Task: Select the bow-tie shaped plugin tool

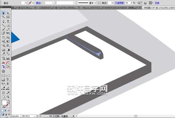Action: pos(3,76)
